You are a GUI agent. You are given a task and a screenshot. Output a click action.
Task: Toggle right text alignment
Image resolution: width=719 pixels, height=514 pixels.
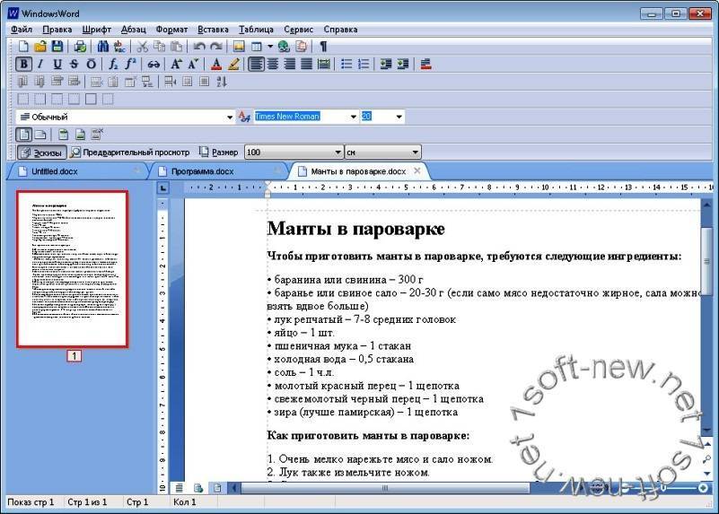tap(290, 64)
